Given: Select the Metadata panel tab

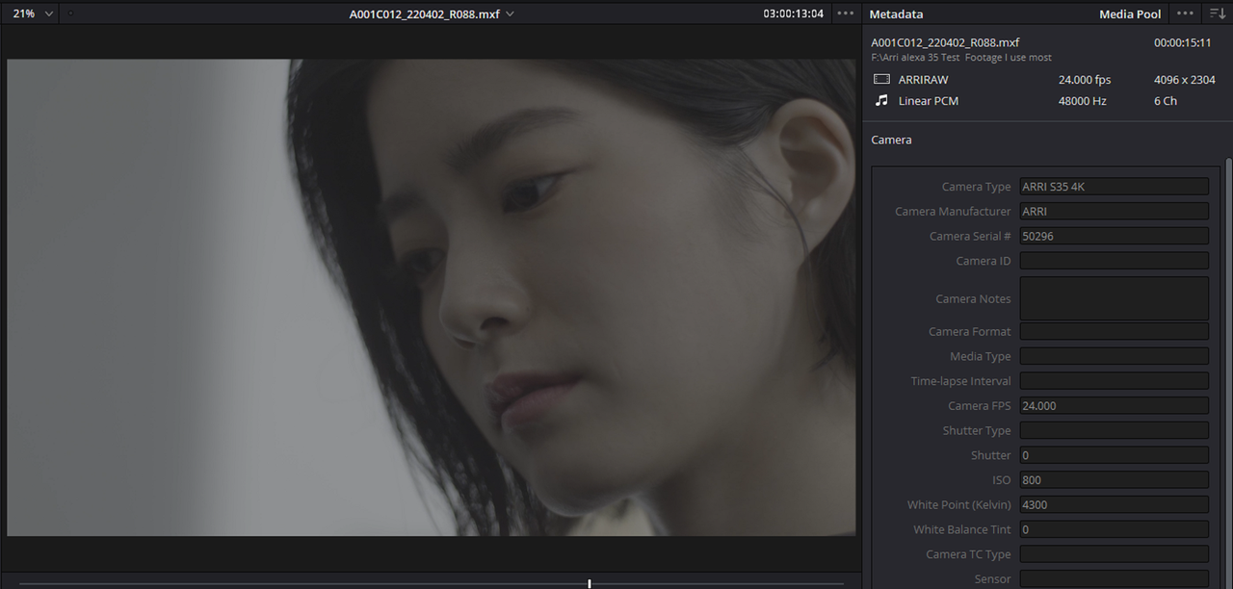Looking at the screenshot, I should click(x=896, y=14).
